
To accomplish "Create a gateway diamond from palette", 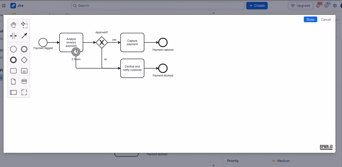I will pos(24,60).
